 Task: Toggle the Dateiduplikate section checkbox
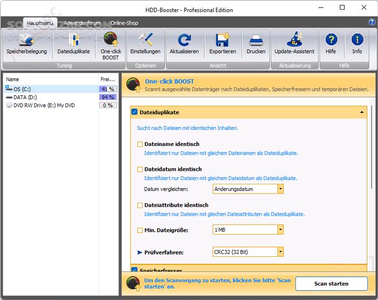[134, 112]
